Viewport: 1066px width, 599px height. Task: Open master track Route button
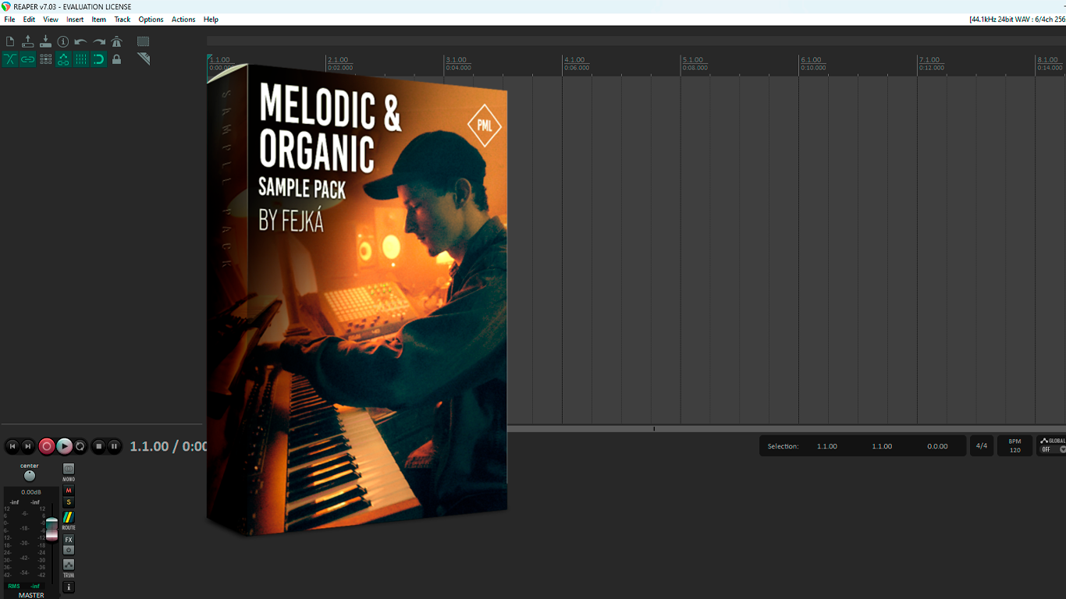[69, 517]
